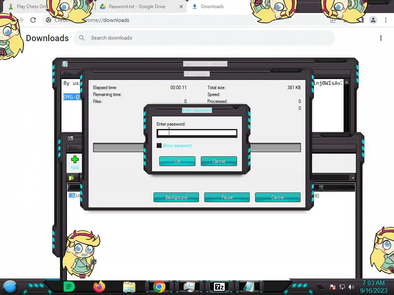Close the Password.txt Google Drive tab

[x=181, y=7]
